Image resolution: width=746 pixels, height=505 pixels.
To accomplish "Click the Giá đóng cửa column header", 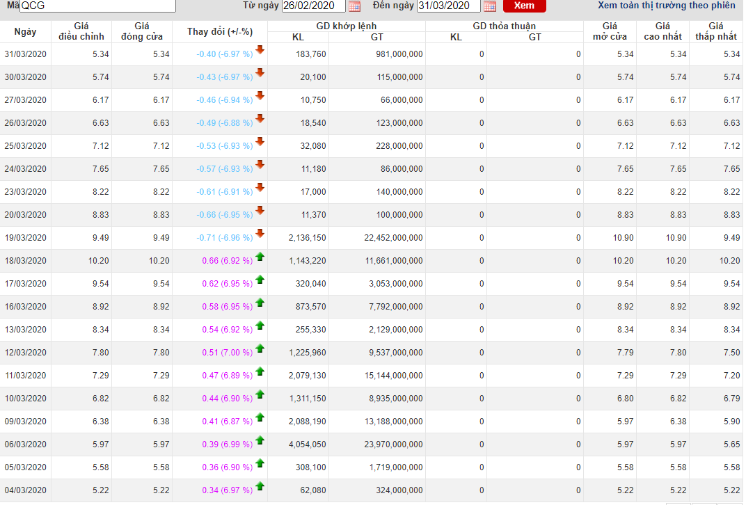I will click(142, 31).
